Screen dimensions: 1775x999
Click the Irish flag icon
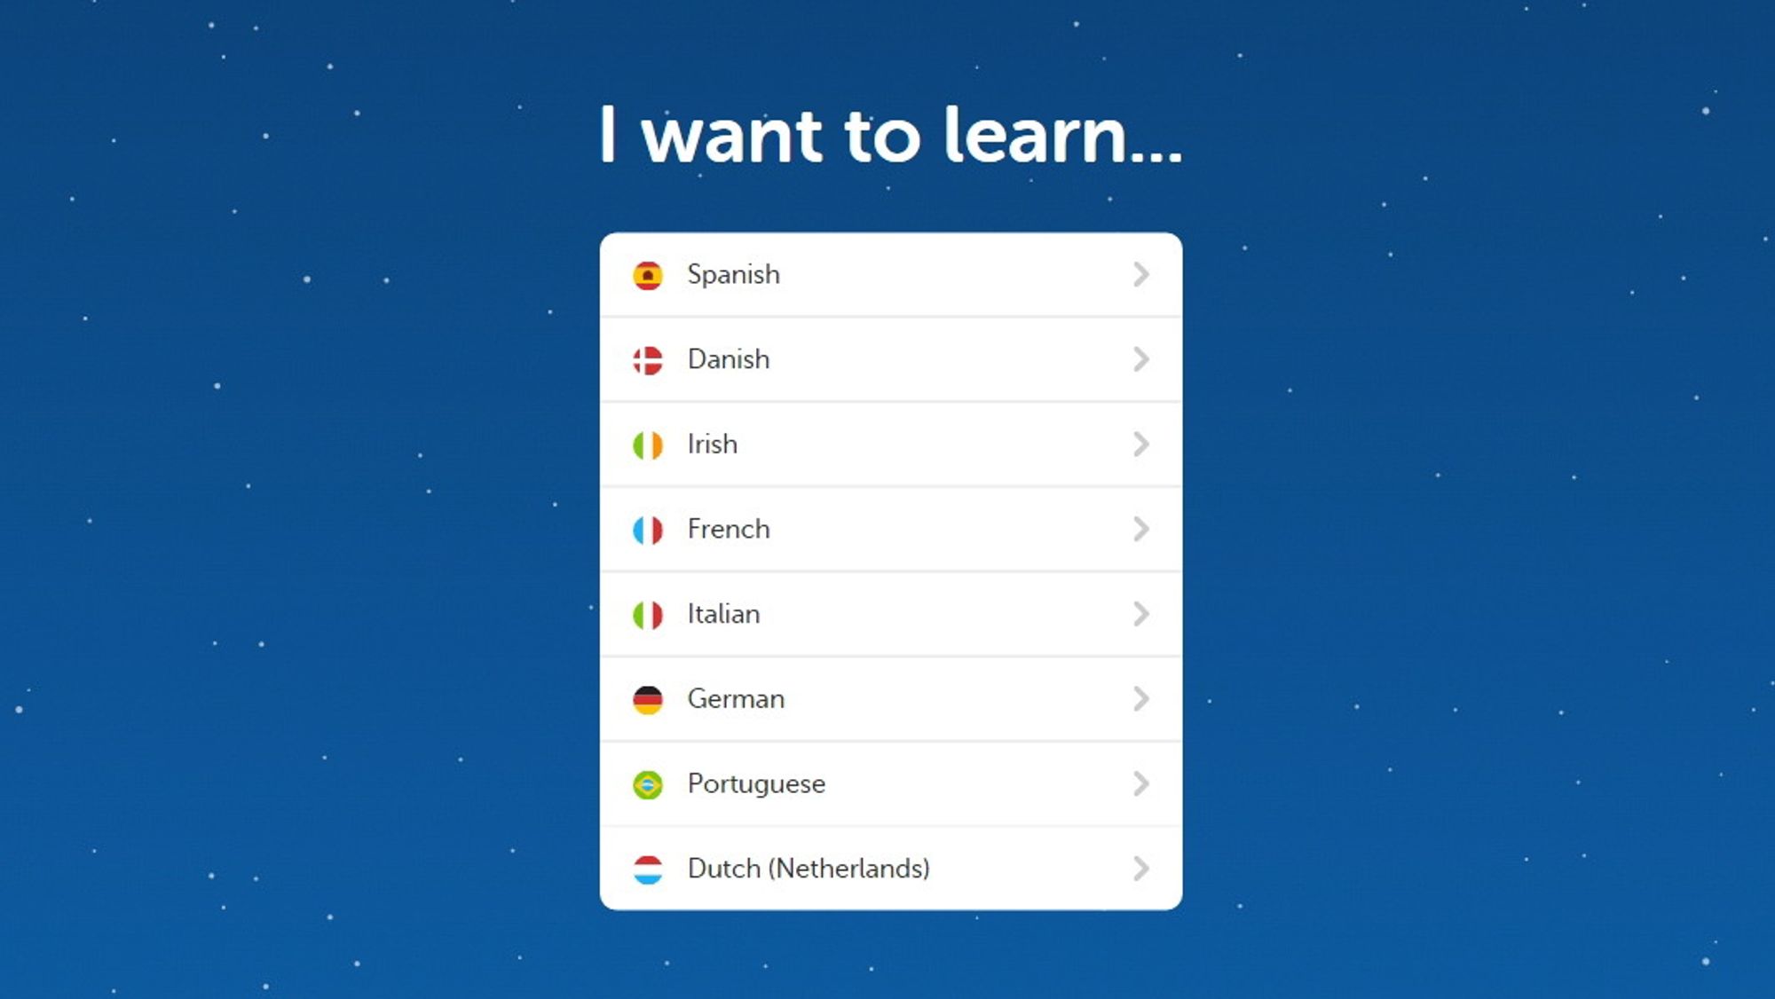click(x=647, y=444)
